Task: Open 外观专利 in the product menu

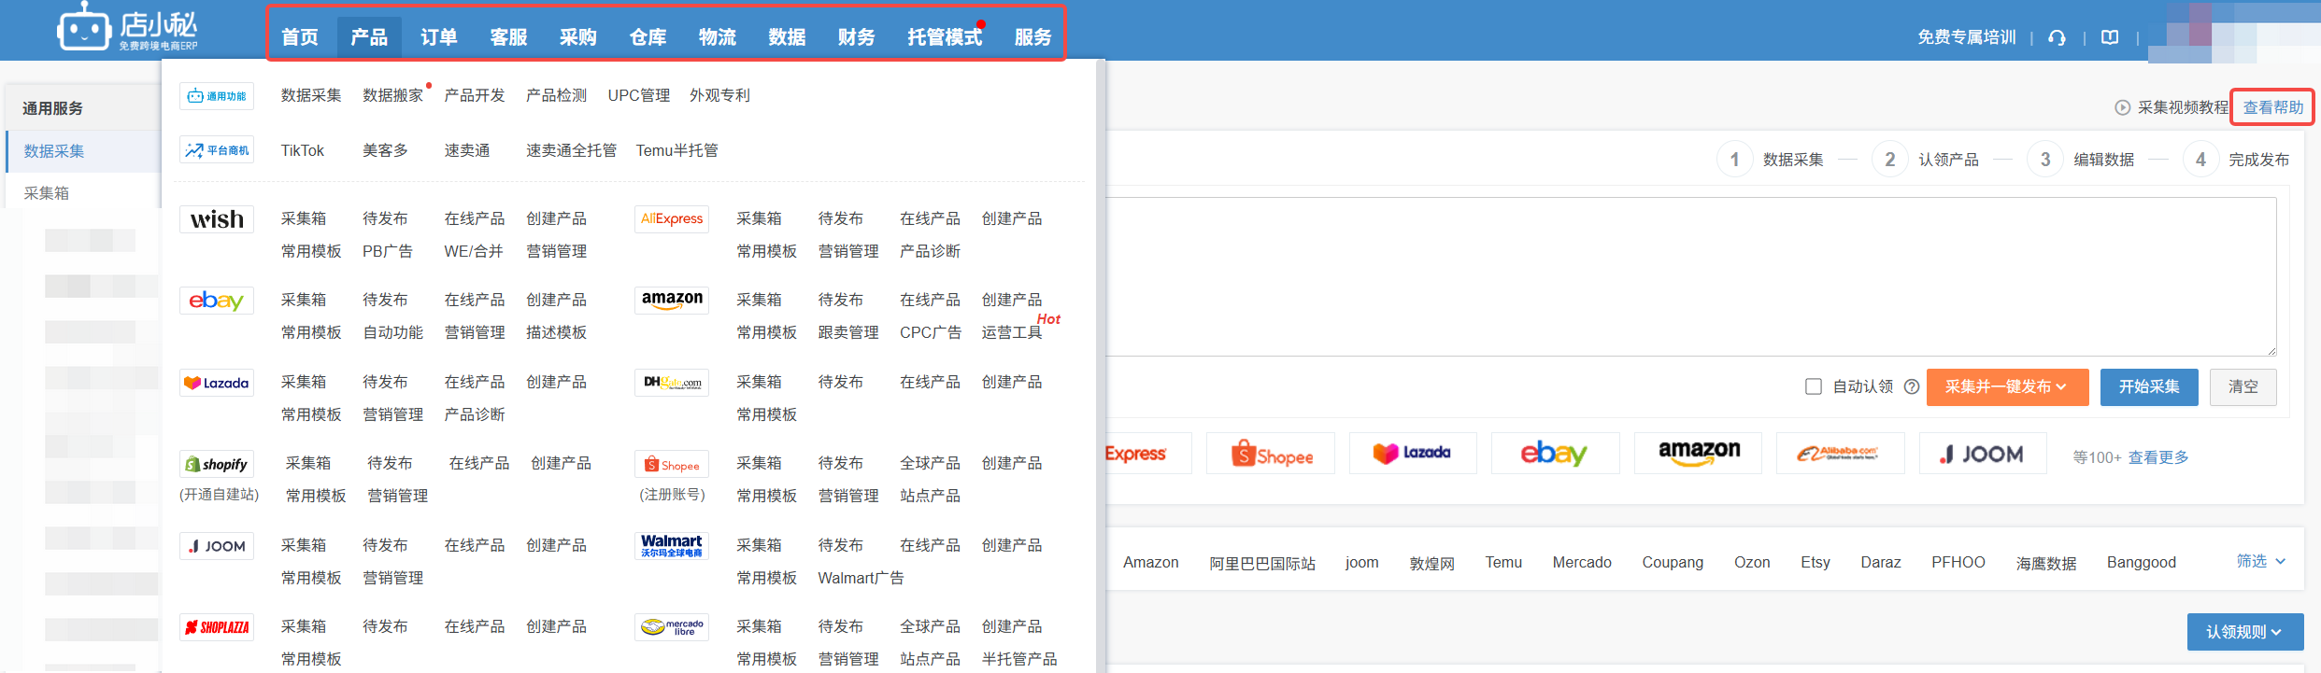Action: 719,95
